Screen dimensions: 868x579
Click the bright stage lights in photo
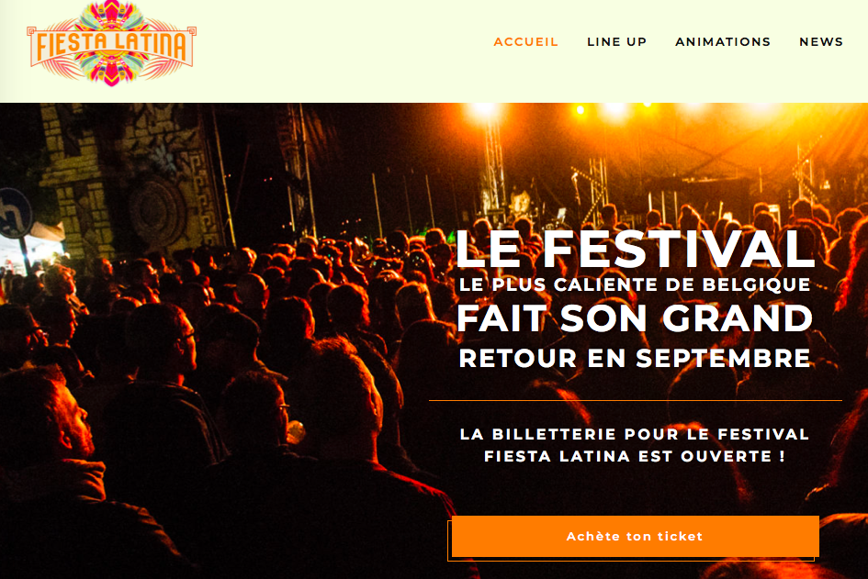pyautogui.click(x=614, y=111)
